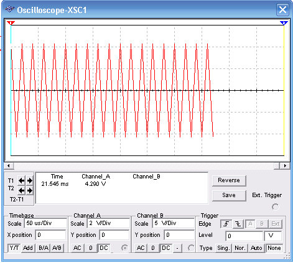Click Channel A Scale 2 V/Div field
The height and width of the screenshot is (263, 293).
point(109,223)
